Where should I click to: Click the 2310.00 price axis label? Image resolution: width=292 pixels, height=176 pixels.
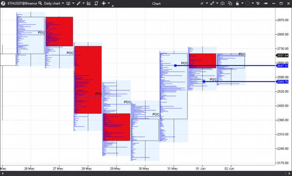pos(283,134)
